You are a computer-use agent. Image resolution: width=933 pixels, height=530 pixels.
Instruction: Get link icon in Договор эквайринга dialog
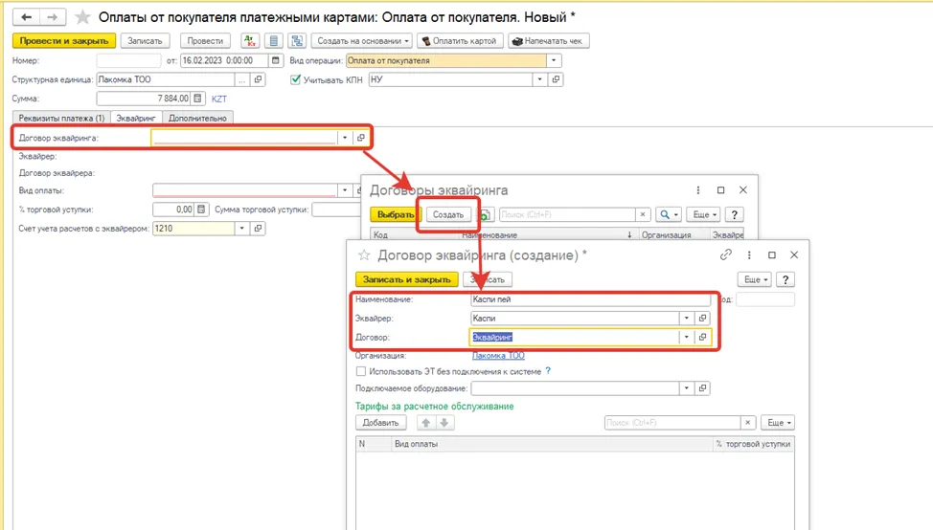coord(725,254)
